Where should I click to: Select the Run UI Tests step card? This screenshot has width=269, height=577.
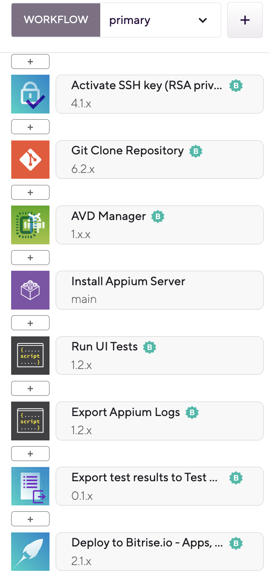click(x=160, y=356)
